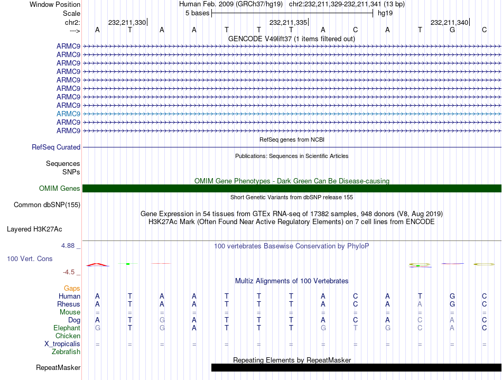Click the G base in the ruler sequence row
Image resolution: width=502 pixels, height=380 pixels.
(x=452, y=30)
